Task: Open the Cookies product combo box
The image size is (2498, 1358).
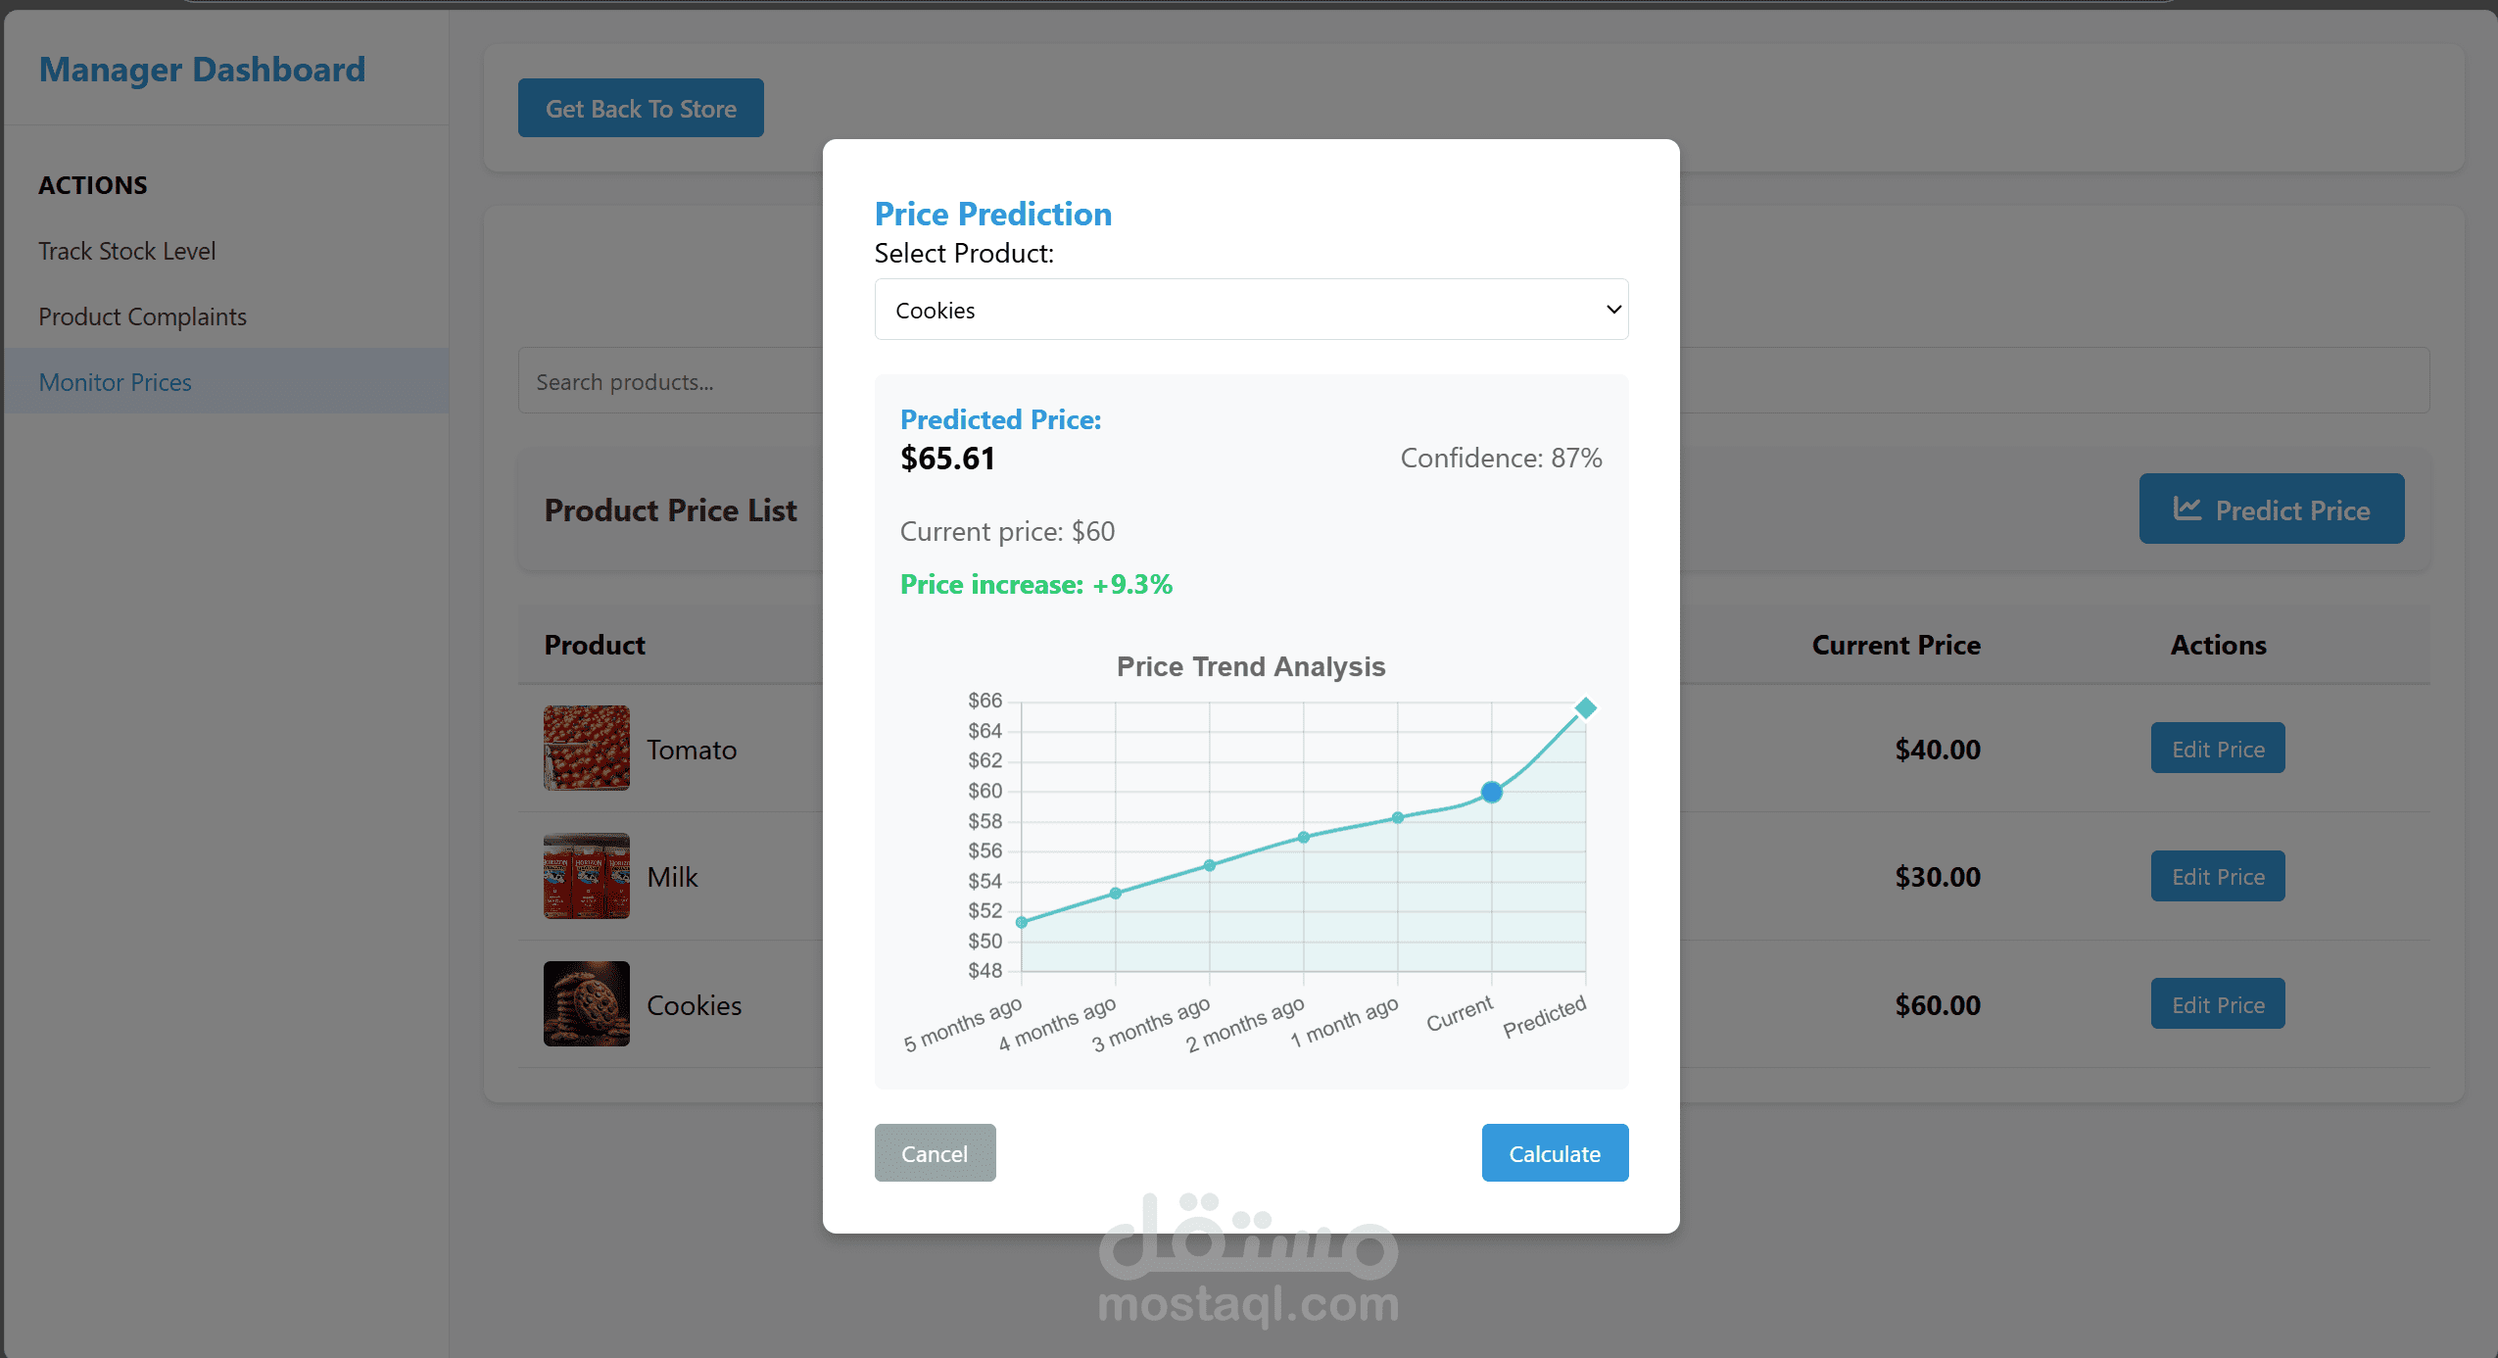Action: click(1251, 310)
